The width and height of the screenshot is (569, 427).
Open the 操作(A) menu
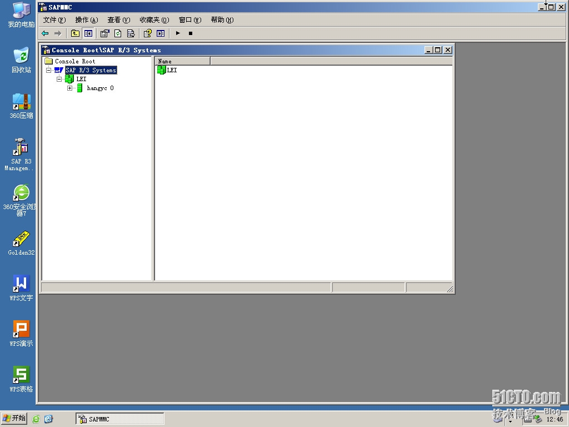[x=86, y=20]
